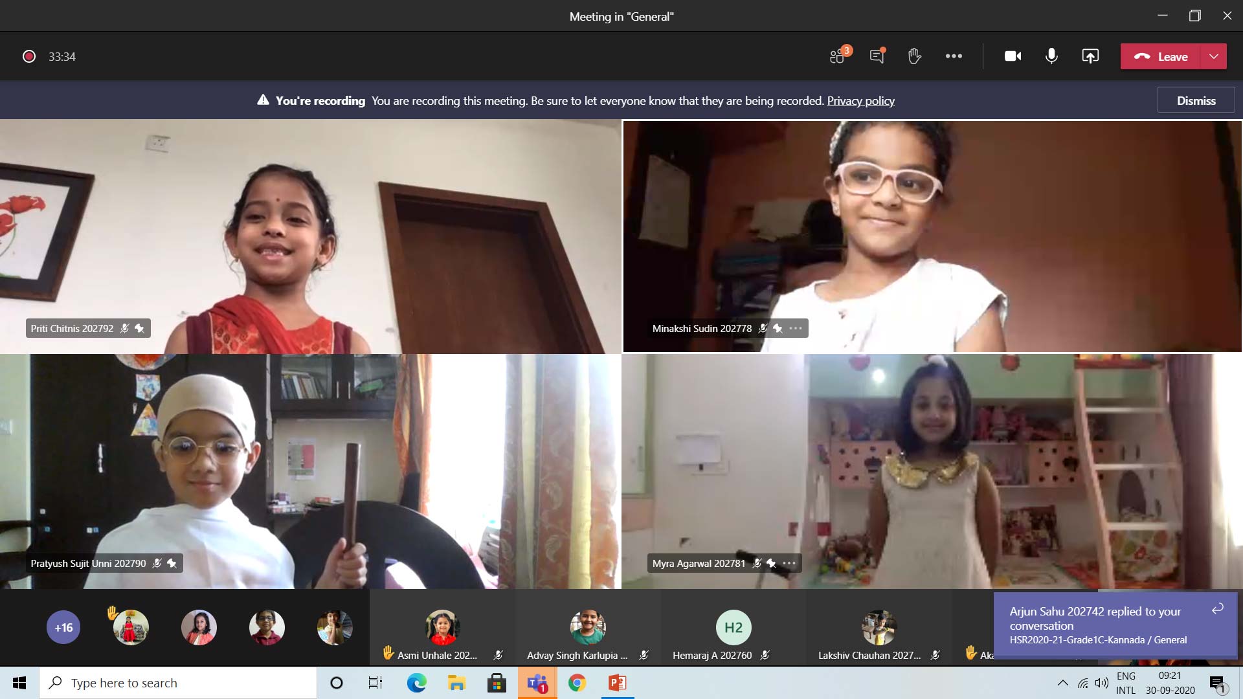Click the recording indicator icon
Viewport: 1243px width, 699px height.
point(28,56)
